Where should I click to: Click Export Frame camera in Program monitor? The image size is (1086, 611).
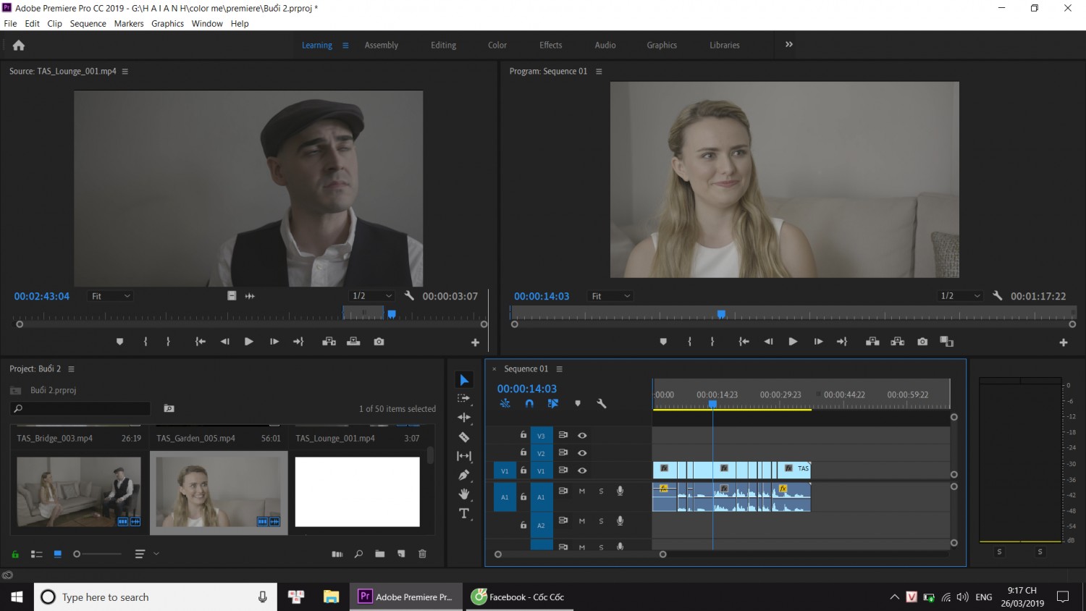click(x=922, y=342)
